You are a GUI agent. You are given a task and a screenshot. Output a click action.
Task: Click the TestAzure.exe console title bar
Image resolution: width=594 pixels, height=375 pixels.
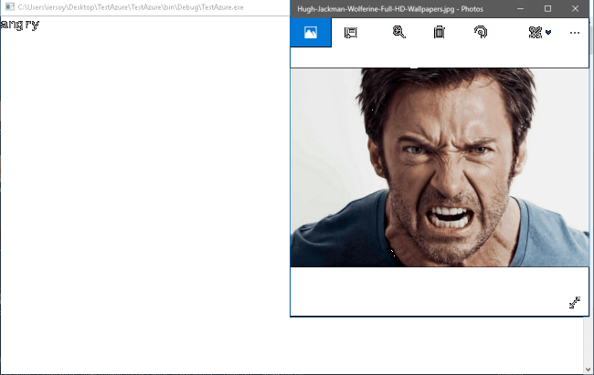pyautogui.click(x=137, y=7)
